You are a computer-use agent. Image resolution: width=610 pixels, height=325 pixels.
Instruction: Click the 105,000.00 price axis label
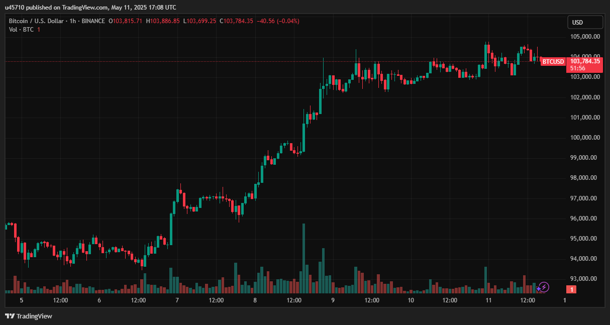point(584,37)
